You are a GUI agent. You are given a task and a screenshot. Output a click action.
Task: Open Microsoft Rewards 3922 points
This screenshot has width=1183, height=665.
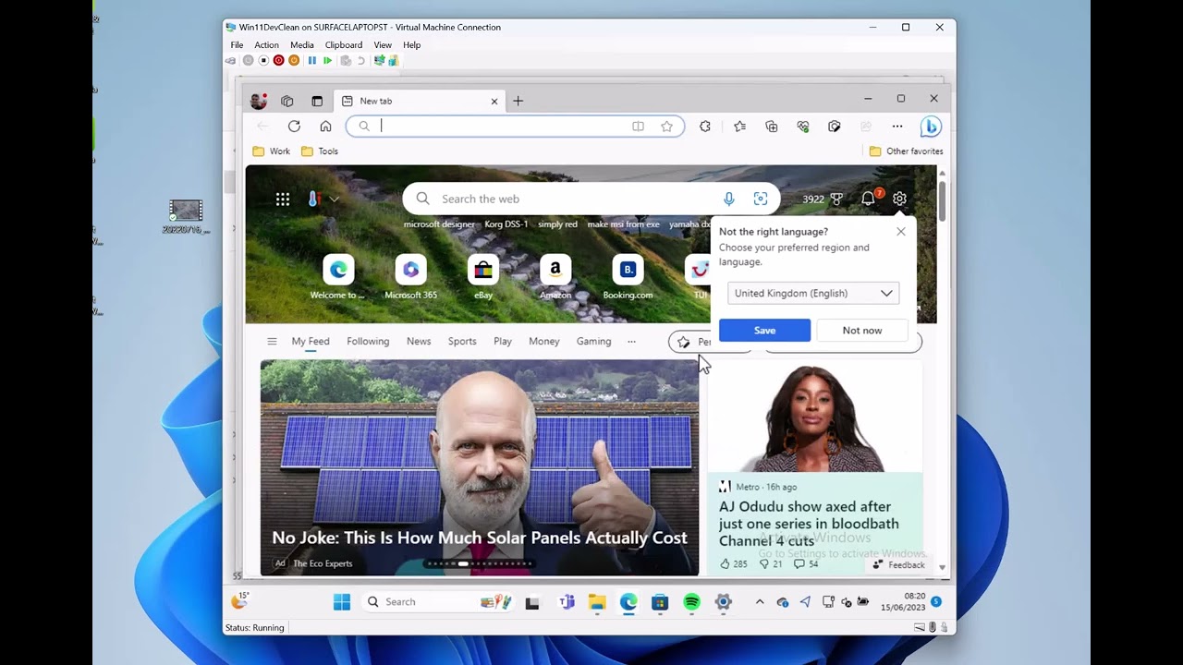pyautogui.click(x=823, y=199)
